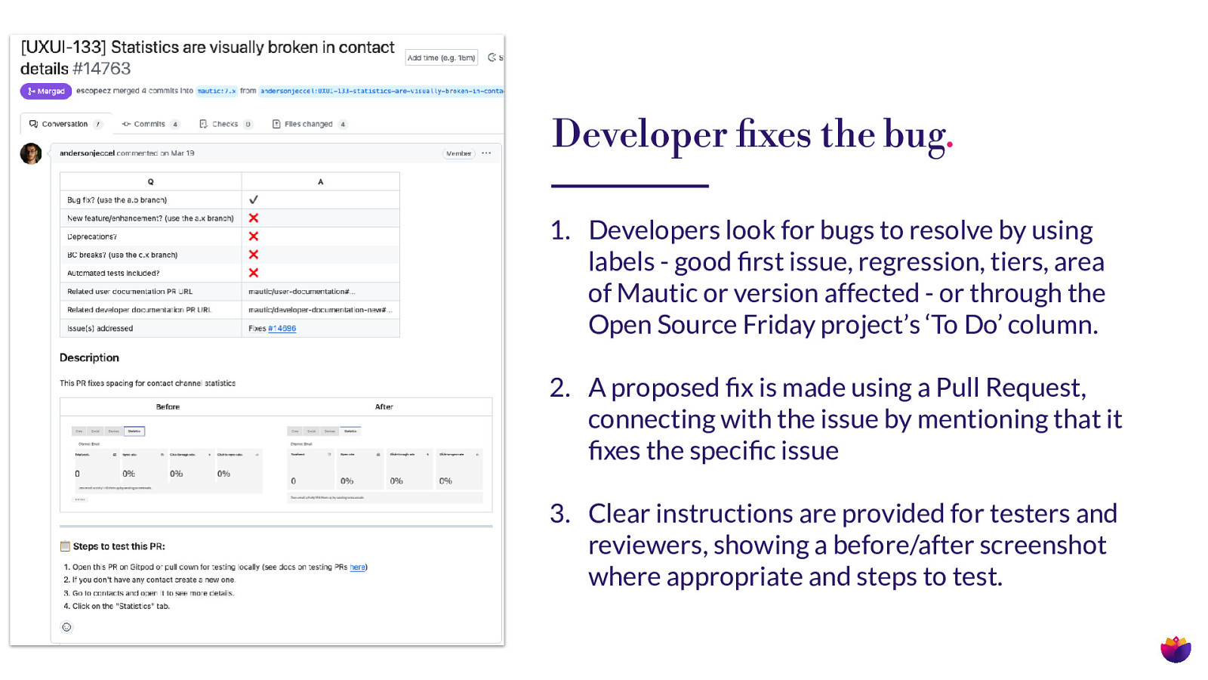Click the clipboard emoji before Steps to test
Image resolution: width=1208 pixels, height=680 pixels.
click(66, 546)
